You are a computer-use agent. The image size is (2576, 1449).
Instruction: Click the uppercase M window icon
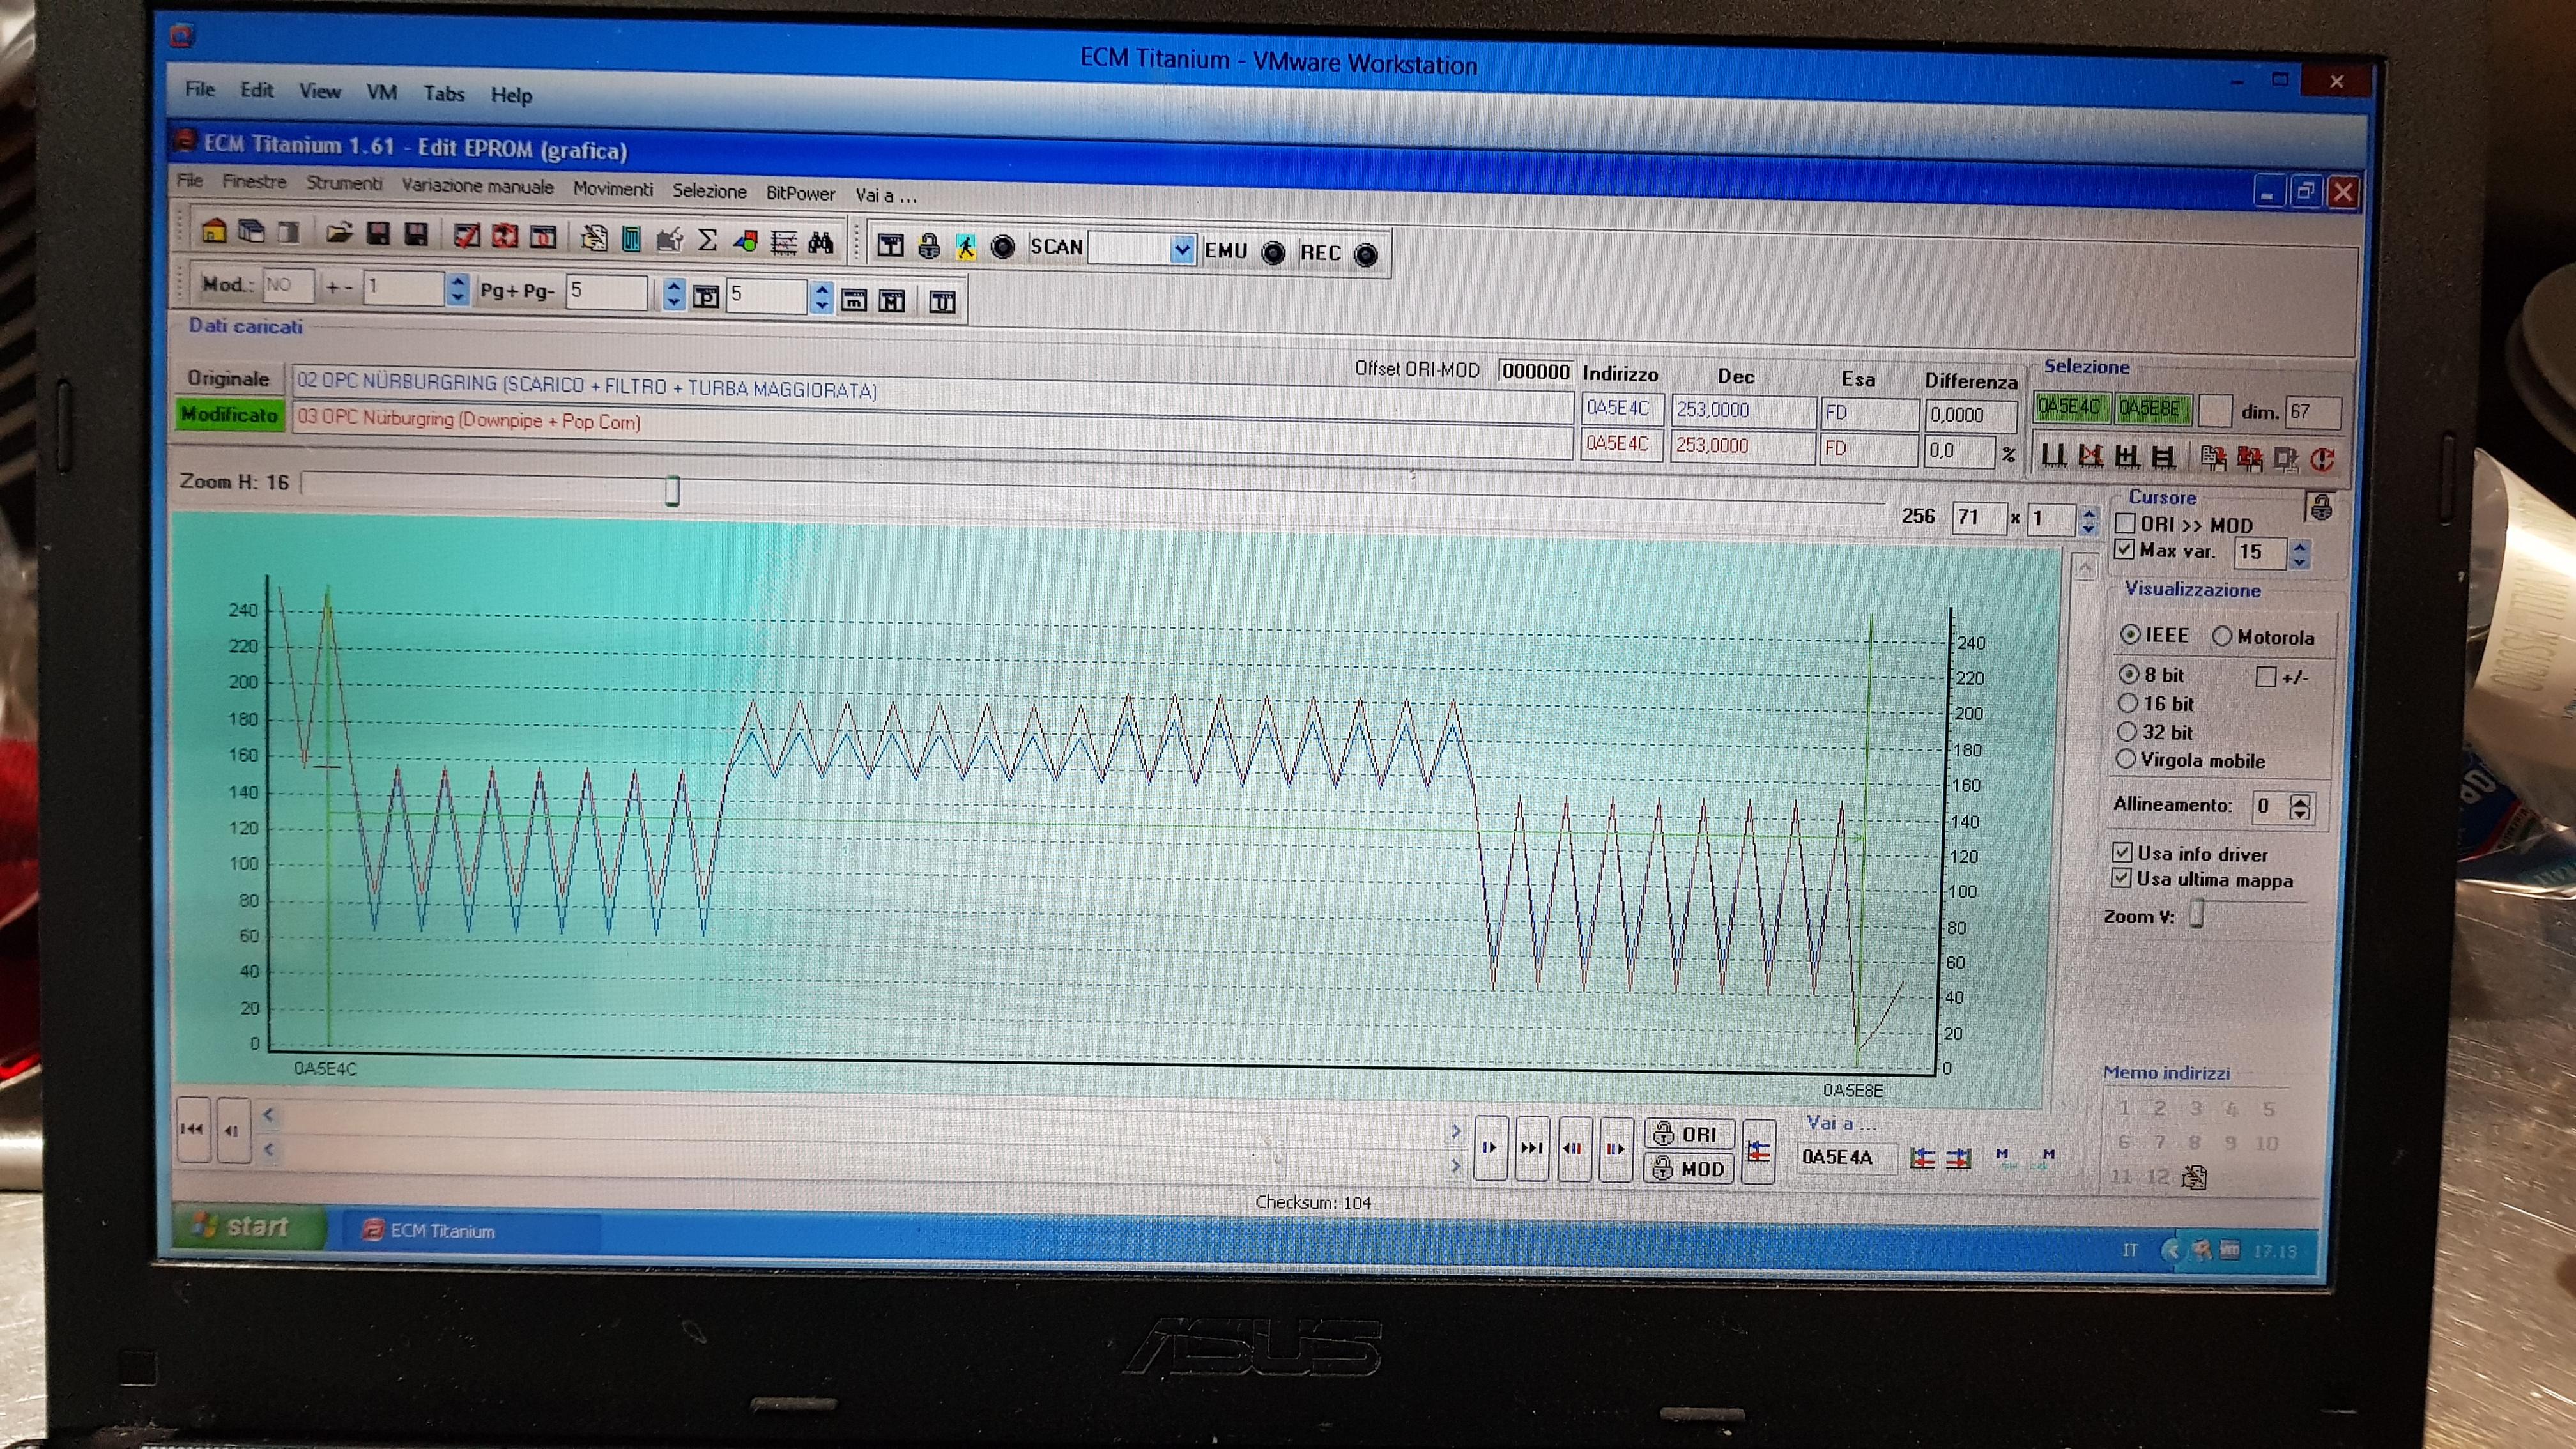point(892,301)
